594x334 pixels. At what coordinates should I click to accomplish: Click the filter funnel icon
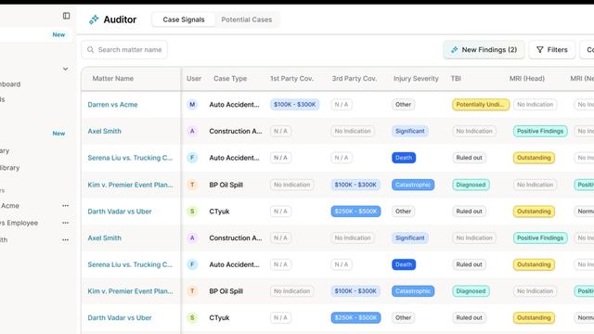pos(540,49)
